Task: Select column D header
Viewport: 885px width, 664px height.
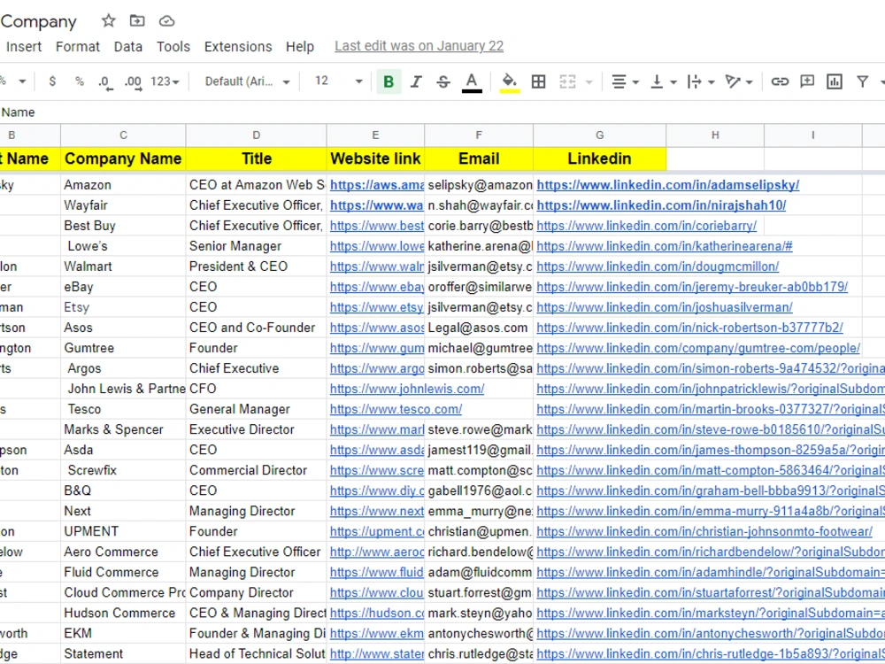Action: click(257, 135)
